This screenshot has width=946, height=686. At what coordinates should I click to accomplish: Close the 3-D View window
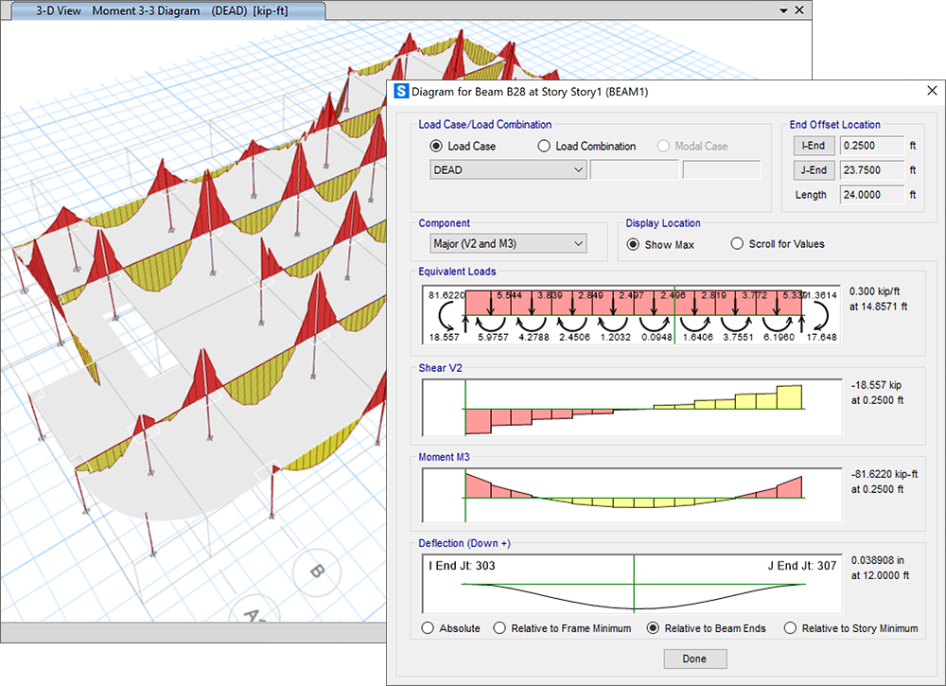tap(800, 10)
